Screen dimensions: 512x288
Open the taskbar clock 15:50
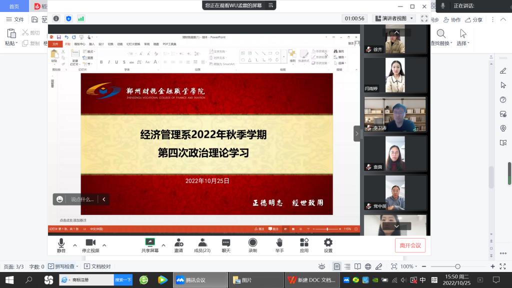(x=456, y=280)
